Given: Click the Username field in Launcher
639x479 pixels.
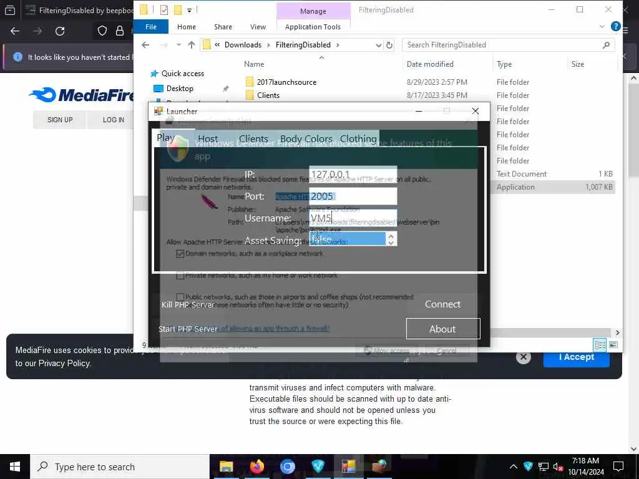Looking at the screenshot, I should 353,218.
